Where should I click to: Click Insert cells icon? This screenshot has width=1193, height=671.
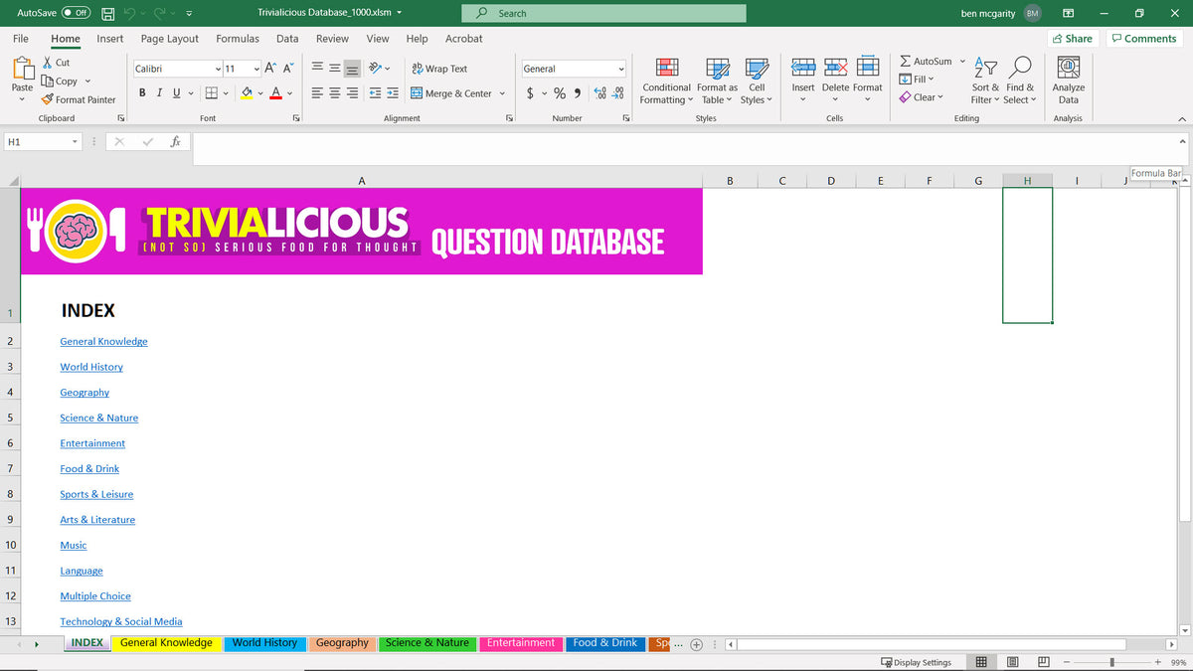(x=803, y=68)
